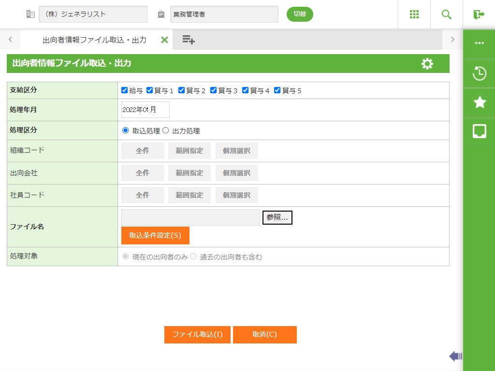The height and width of the screenshot is (371, 495).
Task: Click the 処理年月 date input field
Action: [x=145, y=110]
